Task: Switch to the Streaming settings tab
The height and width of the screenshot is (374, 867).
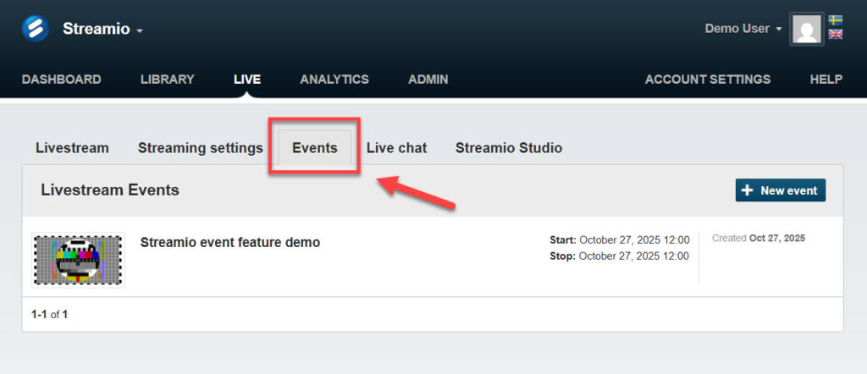Action: 200,148
